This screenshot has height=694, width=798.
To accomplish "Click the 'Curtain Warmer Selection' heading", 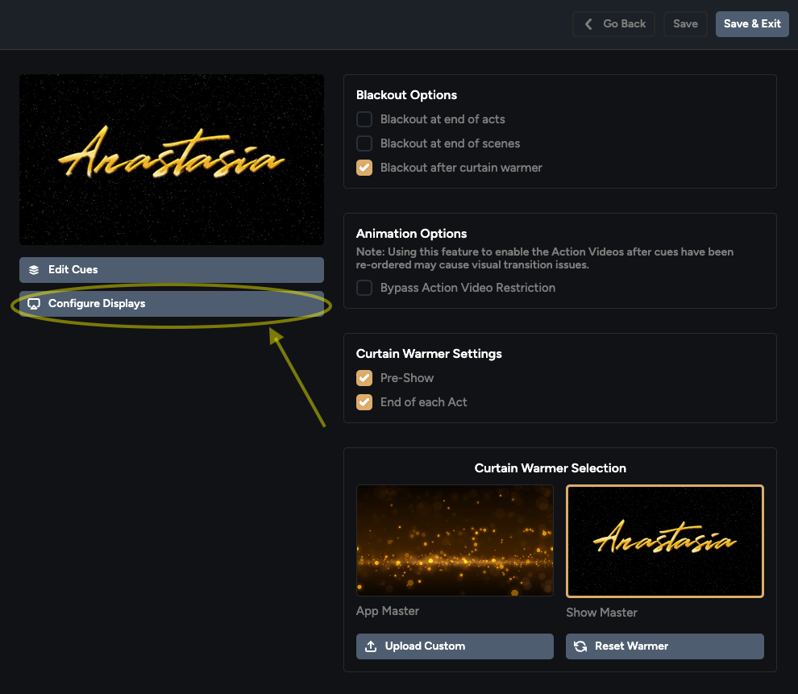I will (x=551, y=468).
